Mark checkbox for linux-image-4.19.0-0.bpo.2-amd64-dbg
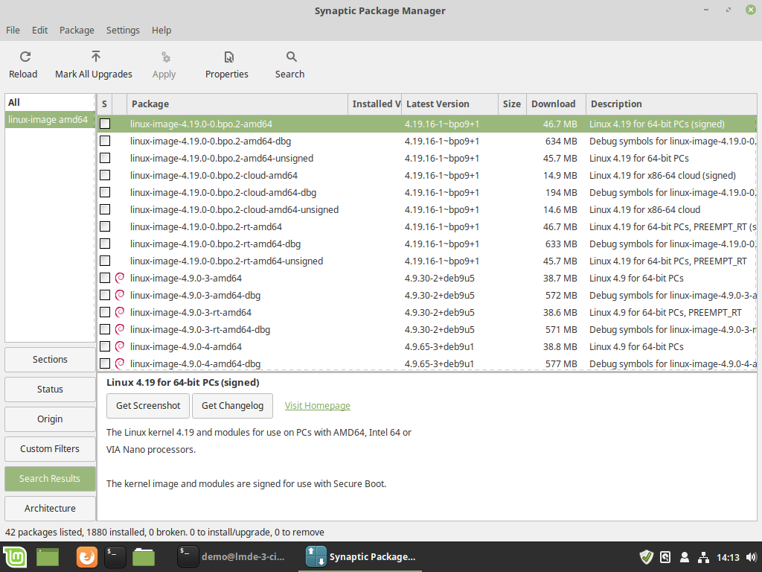The height and width of the screenshot is (572, 762). point(105,141)
